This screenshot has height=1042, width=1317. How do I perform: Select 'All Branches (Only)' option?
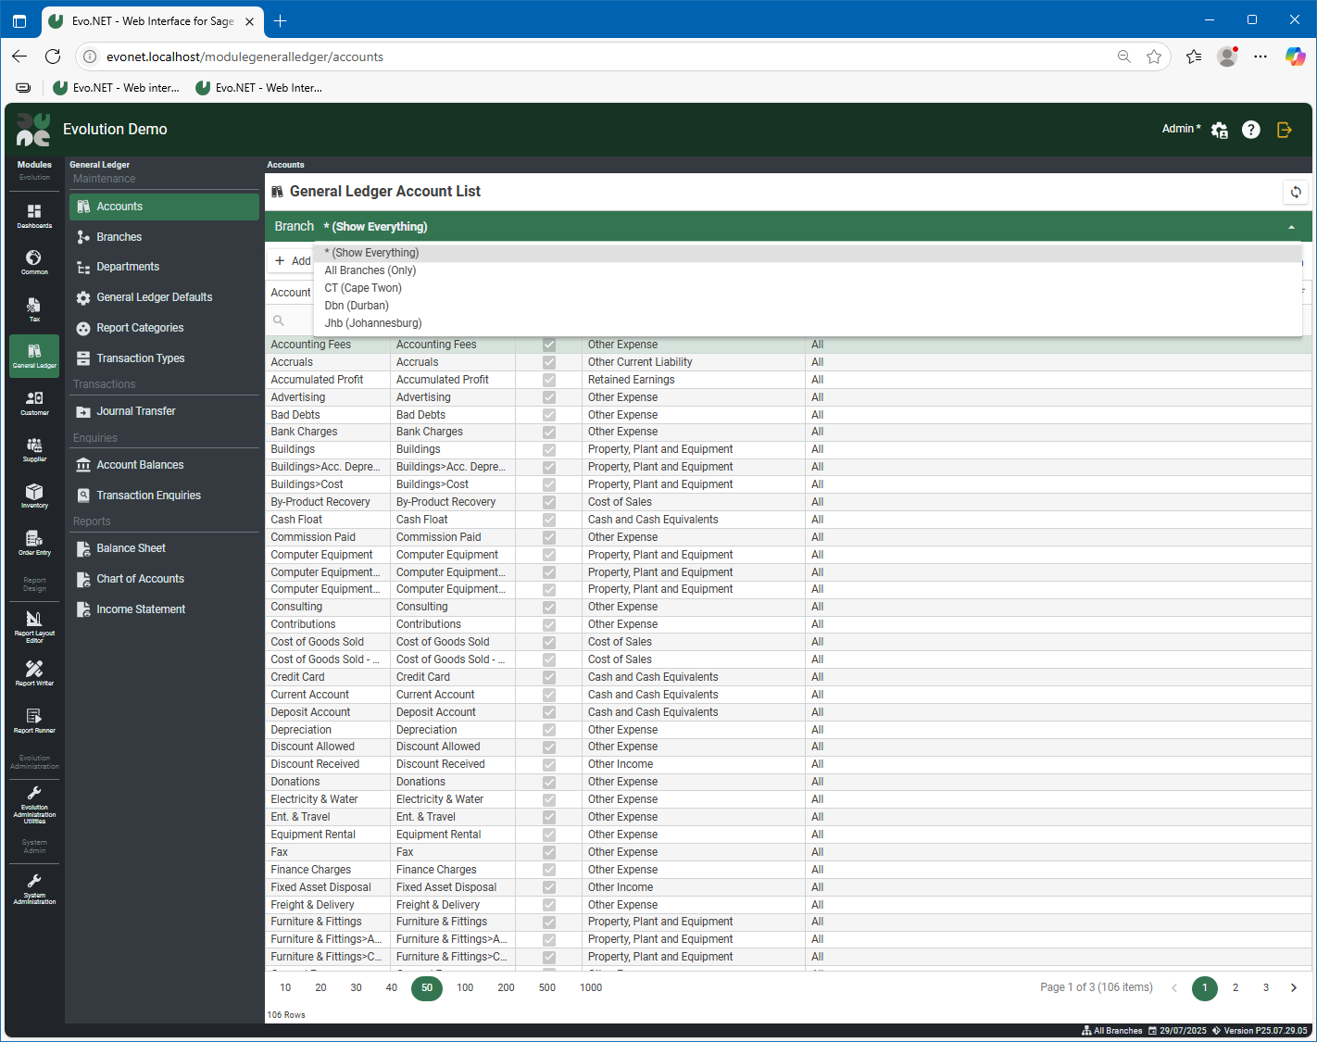[808, 270]
